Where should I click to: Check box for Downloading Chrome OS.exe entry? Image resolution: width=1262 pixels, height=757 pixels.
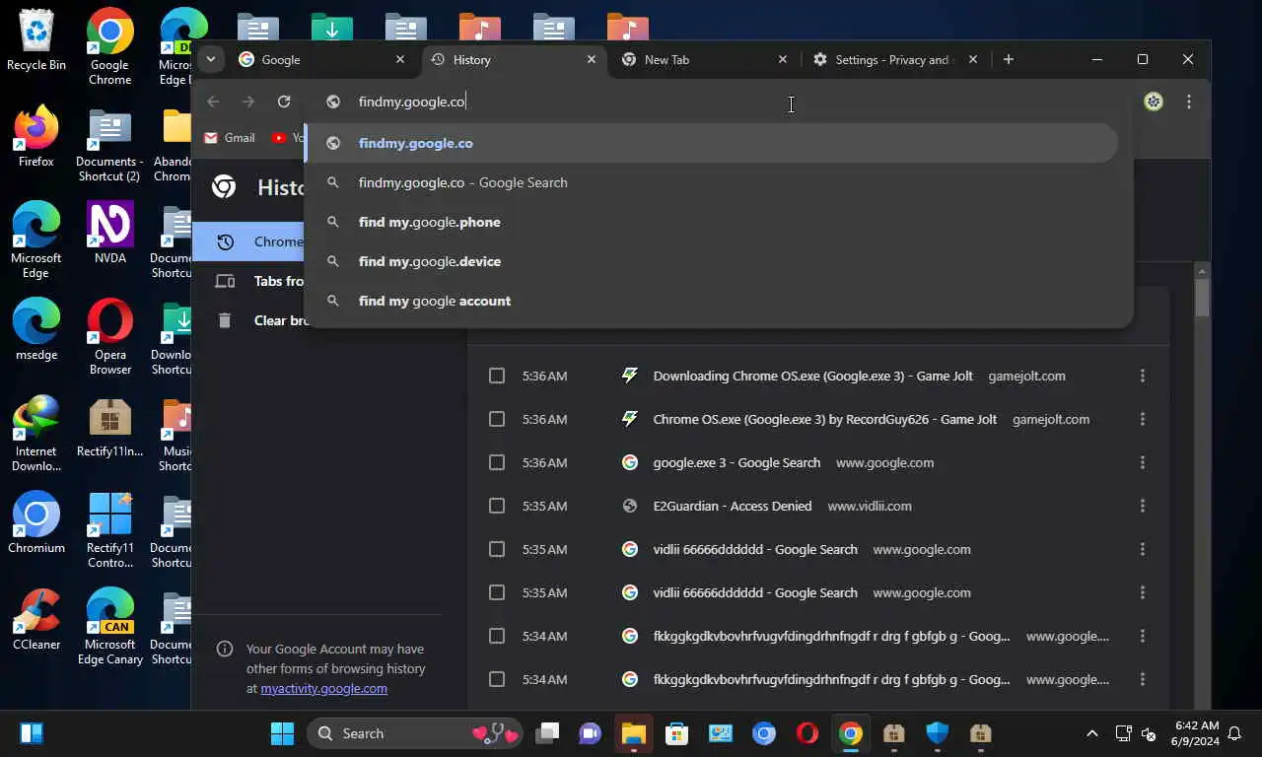click(x=497, y=376)
